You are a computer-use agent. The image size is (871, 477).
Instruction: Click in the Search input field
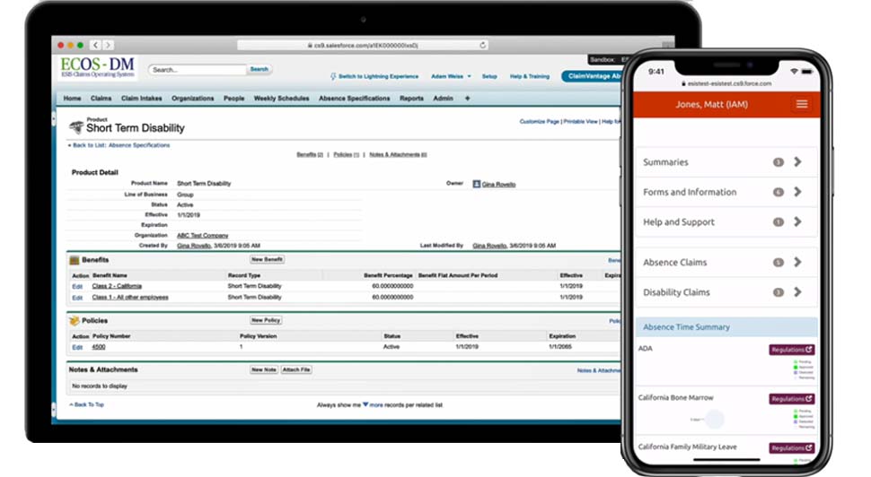tap(198, 69)
